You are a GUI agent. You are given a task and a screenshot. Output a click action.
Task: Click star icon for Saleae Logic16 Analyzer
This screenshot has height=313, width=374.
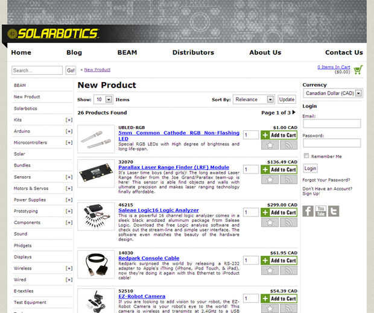coord(270,223)
